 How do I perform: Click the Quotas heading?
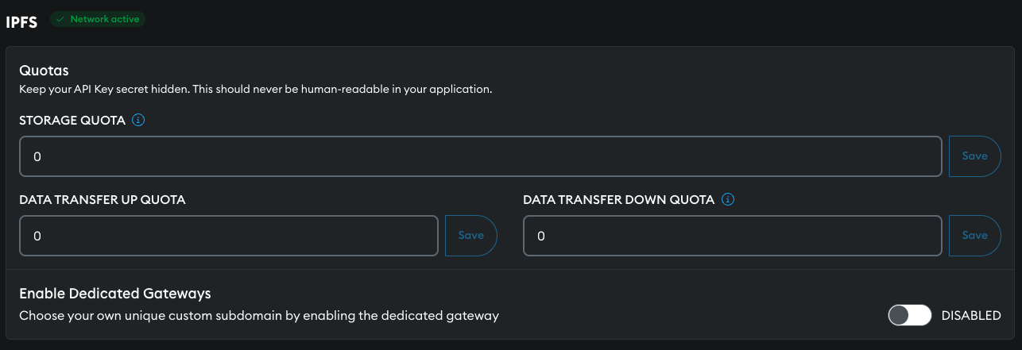point(44,71)
